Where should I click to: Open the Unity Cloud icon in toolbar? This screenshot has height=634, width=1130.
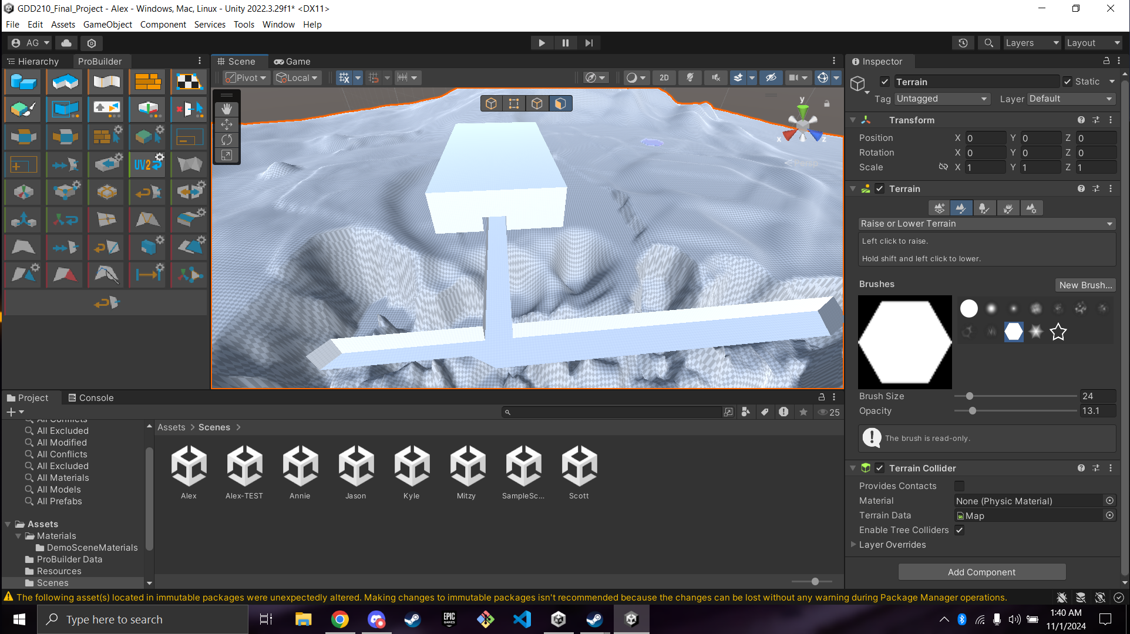66,43
